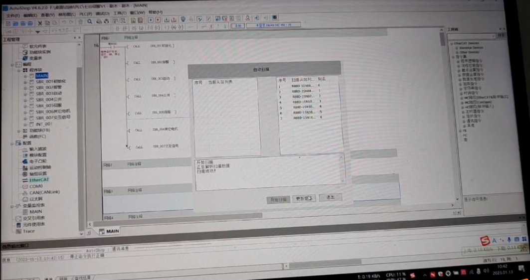Open CAN(CANLink) configuration item
This screenshot has width=530, height=280.
point(44,192)
